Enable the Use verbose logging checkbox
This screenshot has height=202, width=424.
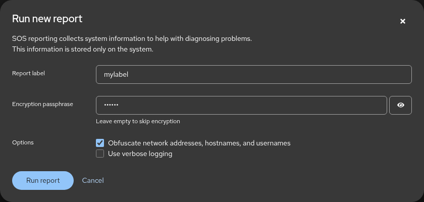pyautogui.click(x=100, y=154)
